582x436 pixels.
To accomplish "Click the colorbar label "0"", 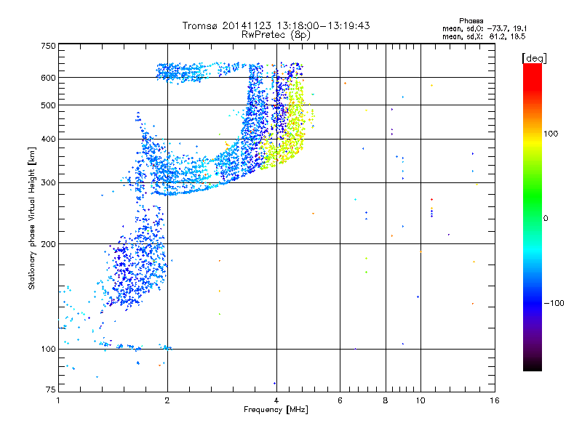I will (546, 219).
